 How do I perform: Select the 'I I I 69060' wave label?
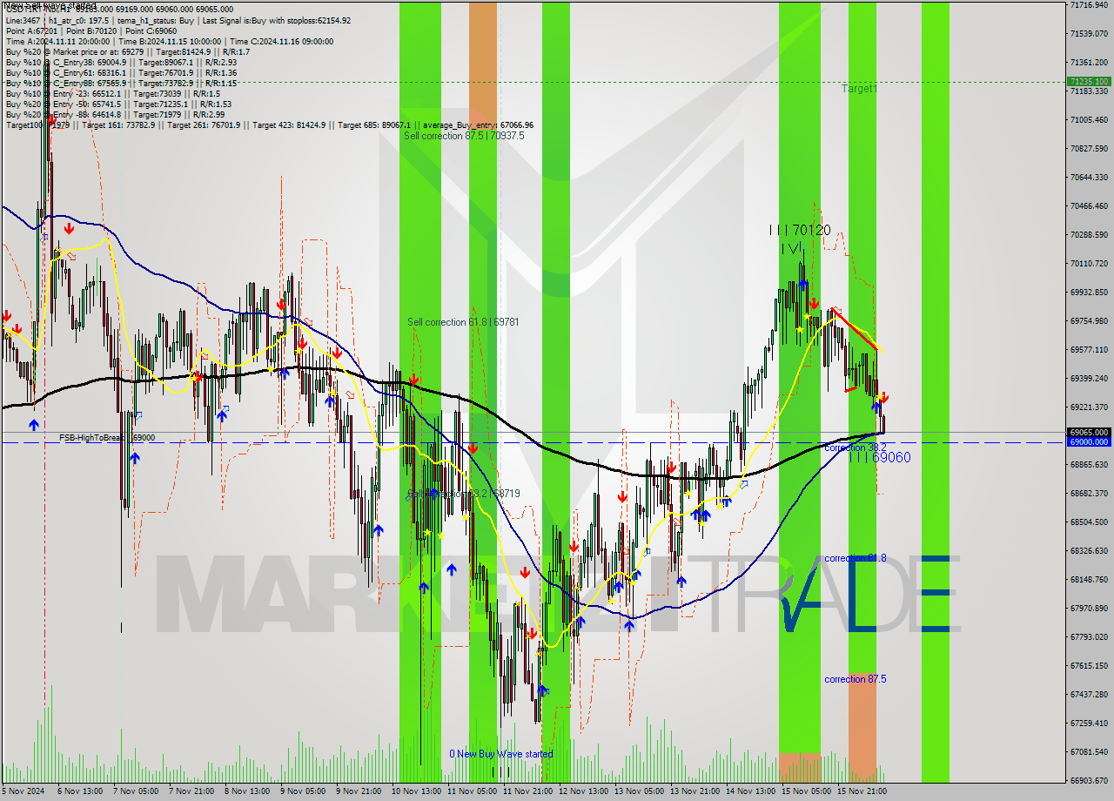tap(879, 457)
